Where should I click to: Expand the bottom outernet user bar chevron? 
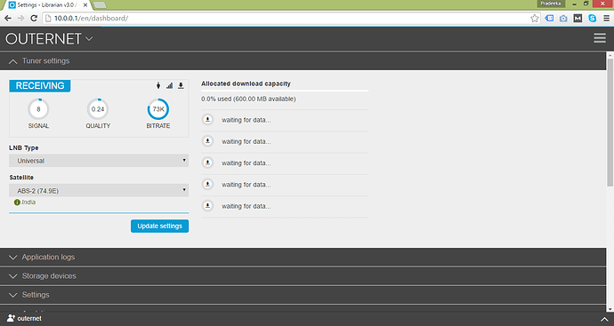coord(604,319)
